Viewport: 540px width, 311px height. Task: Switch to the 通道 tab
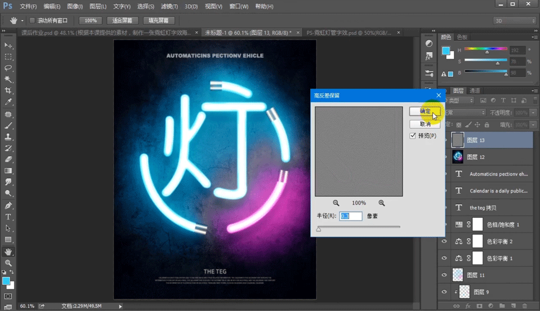pyautogui.click(x=475, y=91)
